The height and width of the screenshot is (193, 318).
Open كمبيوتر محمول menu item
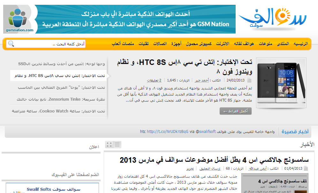point(199,44)
